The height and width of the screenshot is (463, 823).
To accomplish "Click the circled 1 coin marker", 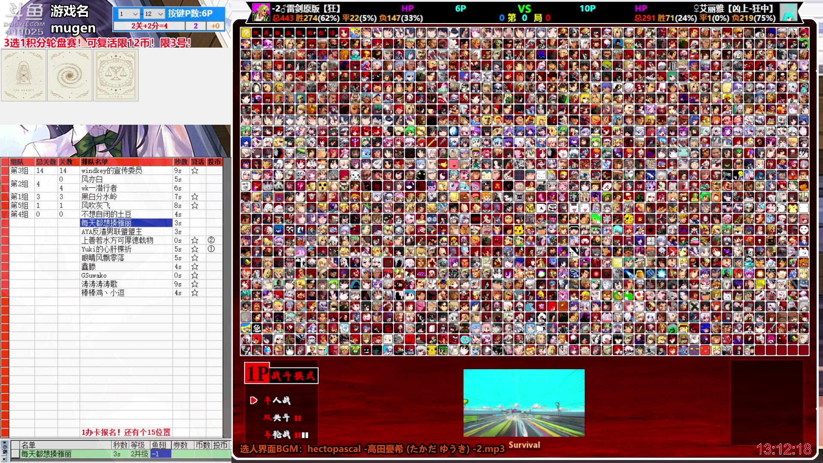I will 211,249.
